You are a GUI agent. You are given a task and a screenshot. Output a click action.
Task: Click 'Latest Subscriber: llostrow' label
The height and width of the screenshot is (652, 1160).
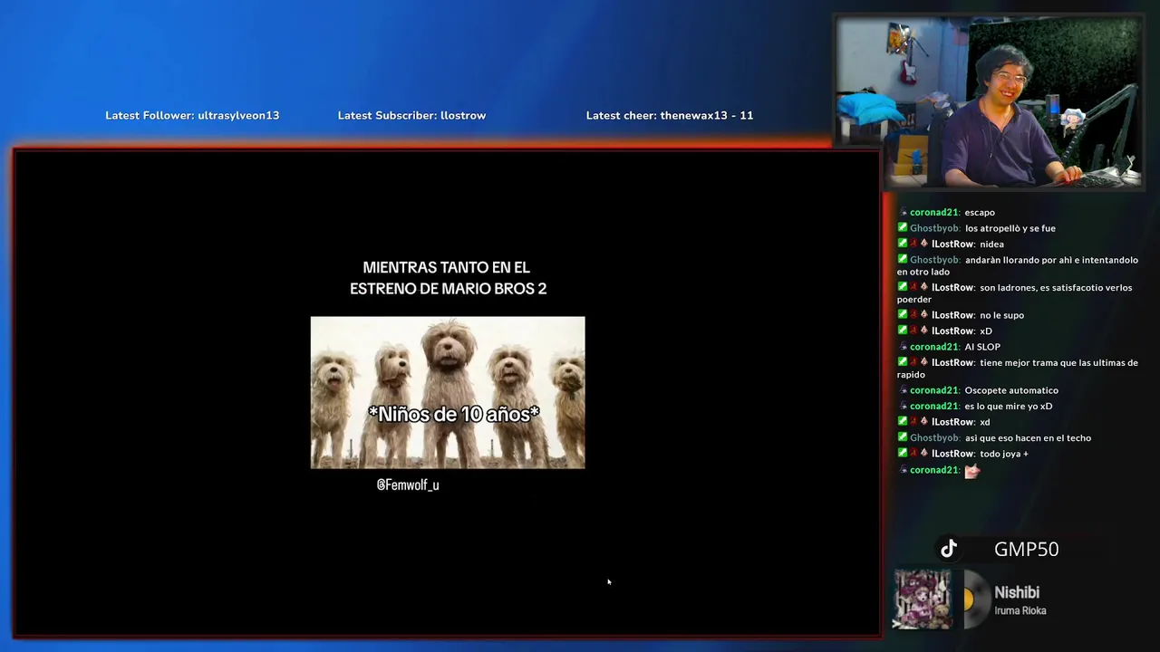tap(411, 115)
